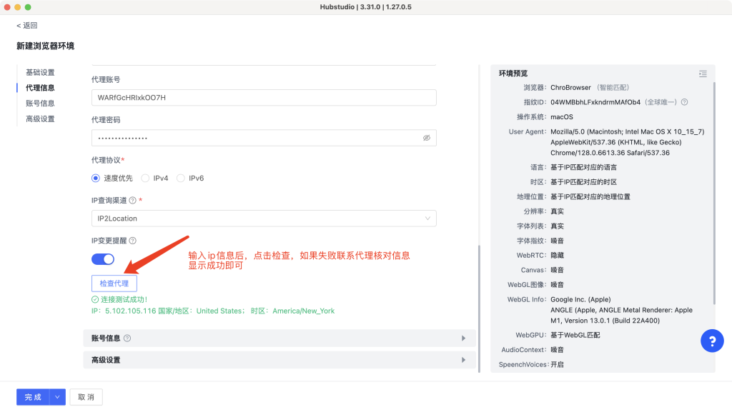This screenshot has width=732, height=412.
Task: Click the 检查代理 button
Action: click(x=114, y=283)
